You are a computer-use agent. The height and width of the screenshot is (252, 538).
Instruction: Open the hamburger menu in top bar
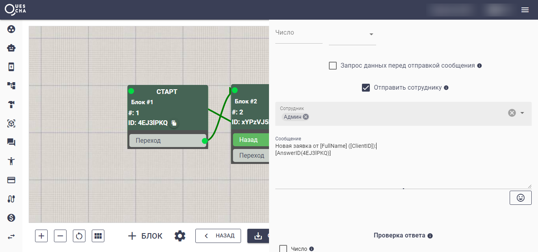(x=525, y=10)
